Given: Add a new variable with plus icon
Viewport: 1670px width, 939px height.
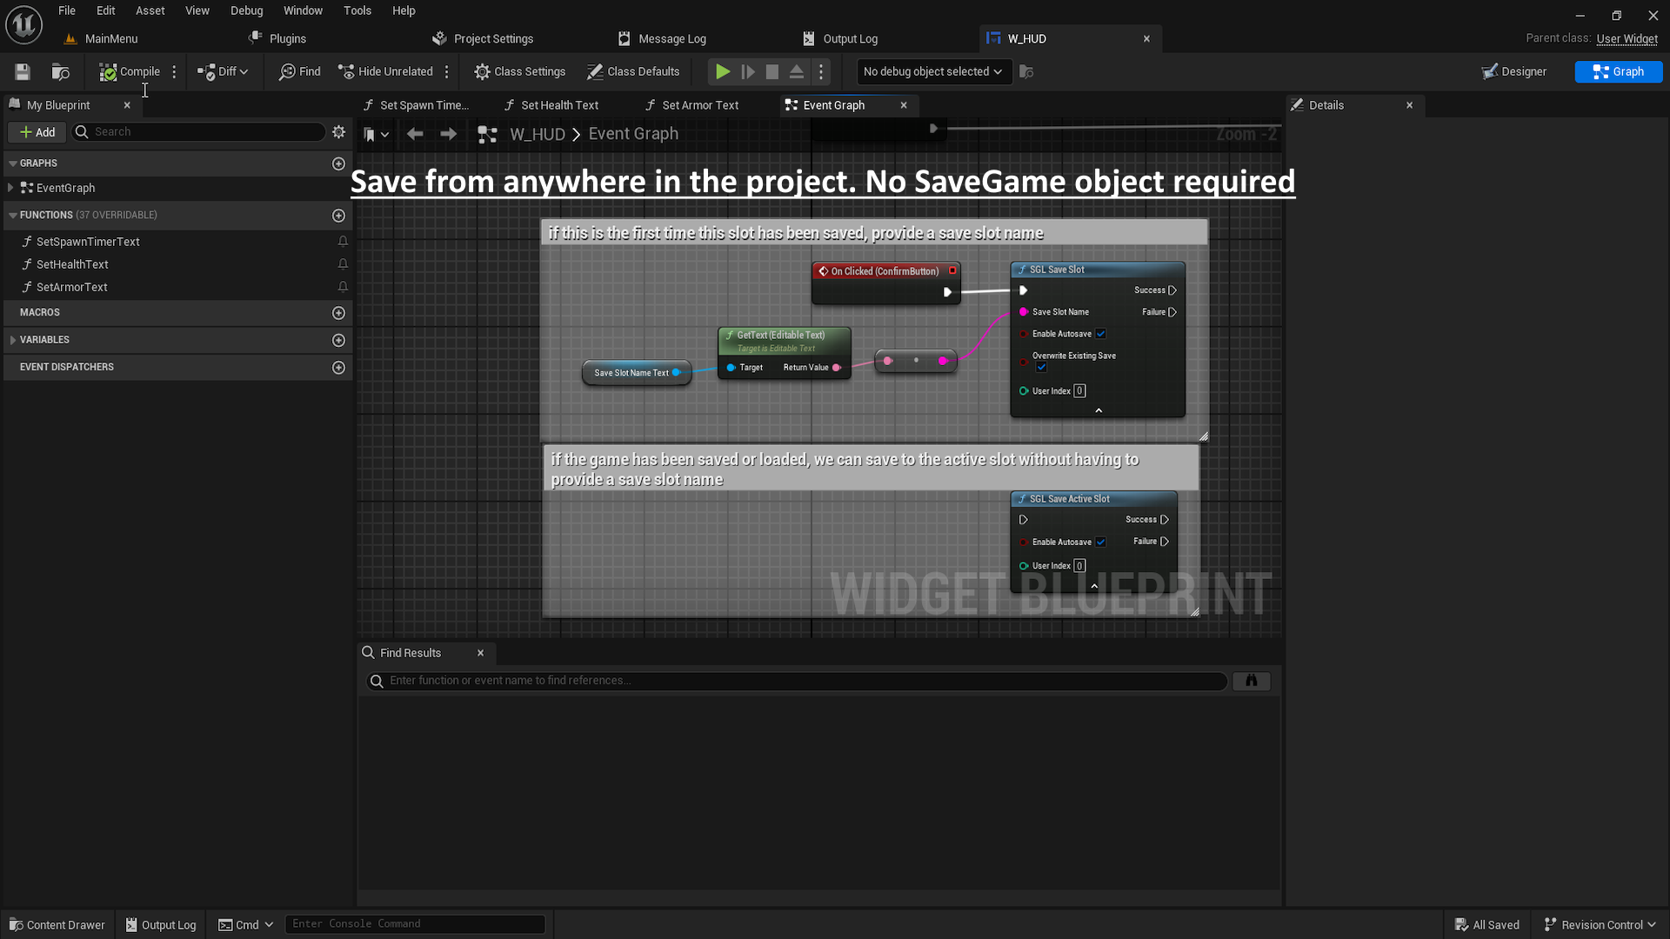Looking at the screenshot, I should click(x=338, y=340).
